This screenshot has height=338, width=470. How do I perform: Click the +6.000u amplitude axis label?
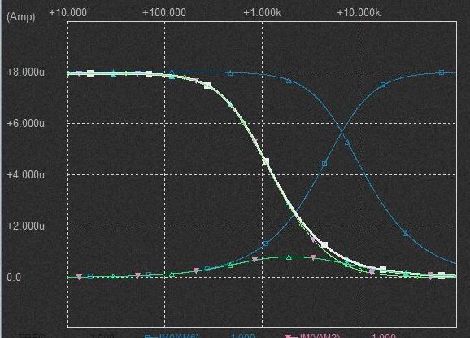(26, 123)
